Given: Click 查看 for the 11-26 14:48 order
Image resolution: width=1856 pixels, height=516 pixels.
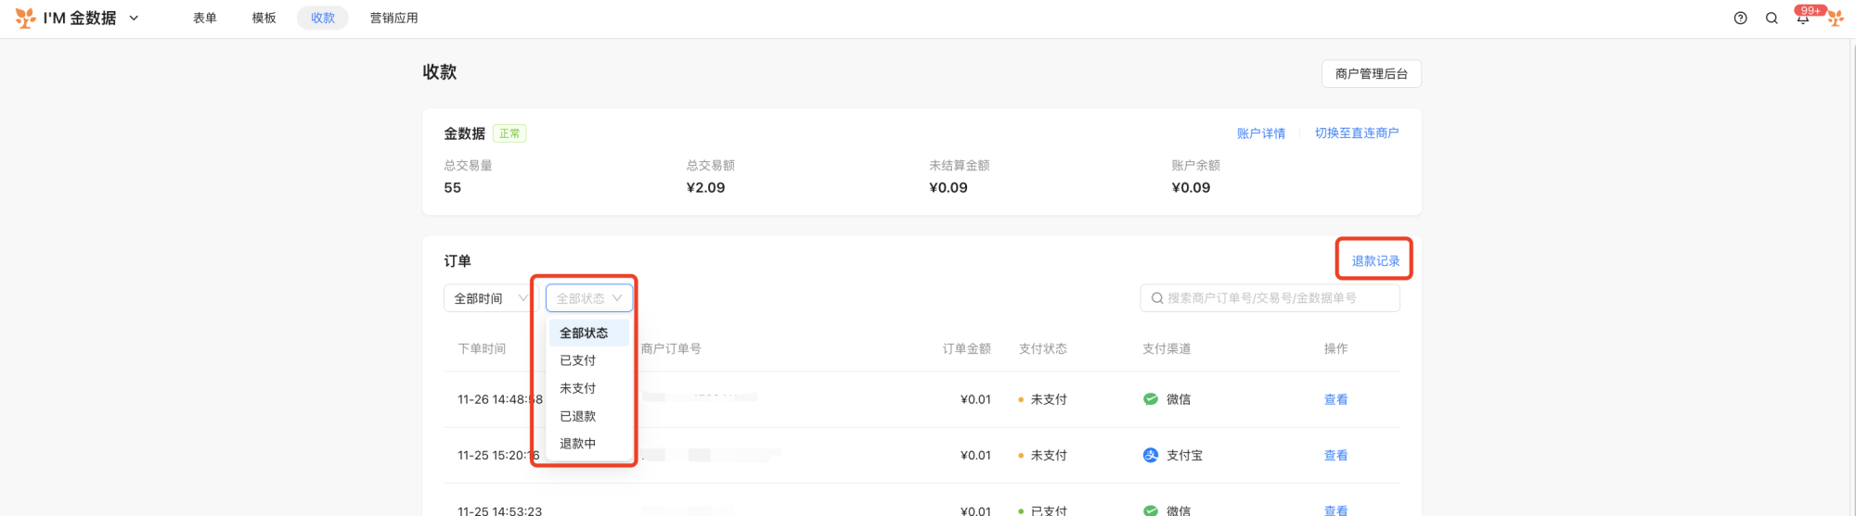Looking at the screenshot, I should (1335, 399).
